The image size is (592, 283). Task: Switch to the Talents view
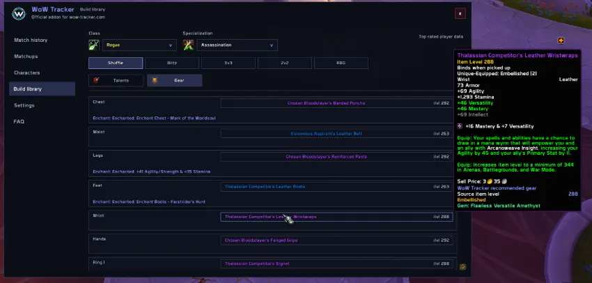click(x=116, y=80)
